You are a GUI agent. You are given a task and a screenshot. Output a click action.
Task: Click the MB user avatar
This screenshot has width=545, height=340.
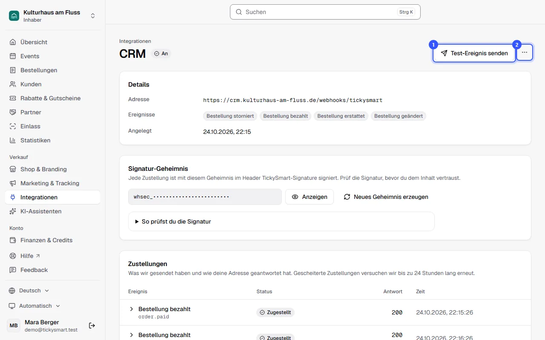tap(14, 326)
